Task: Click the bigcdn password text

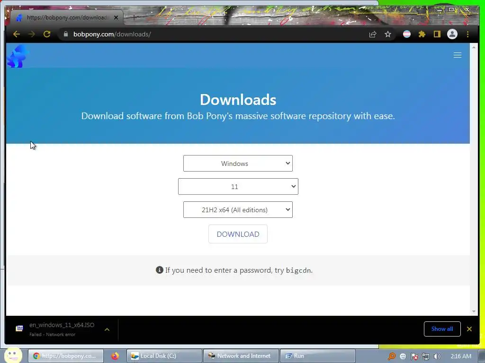Action: [x=298, y=270]
